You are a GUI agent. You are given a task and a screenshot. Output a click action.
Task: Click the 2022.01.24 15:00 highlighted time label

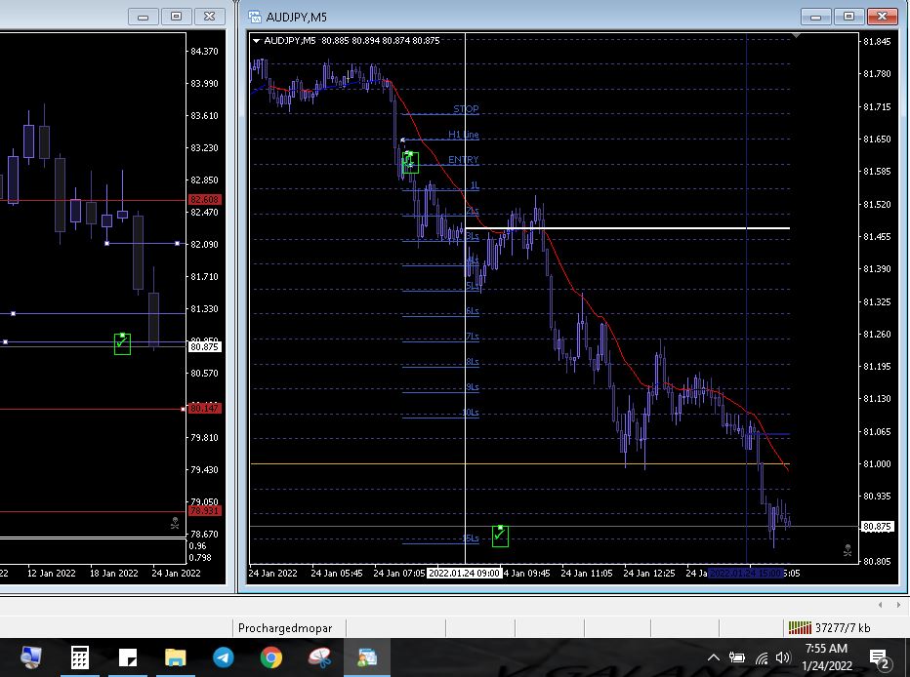click(746, 573)
